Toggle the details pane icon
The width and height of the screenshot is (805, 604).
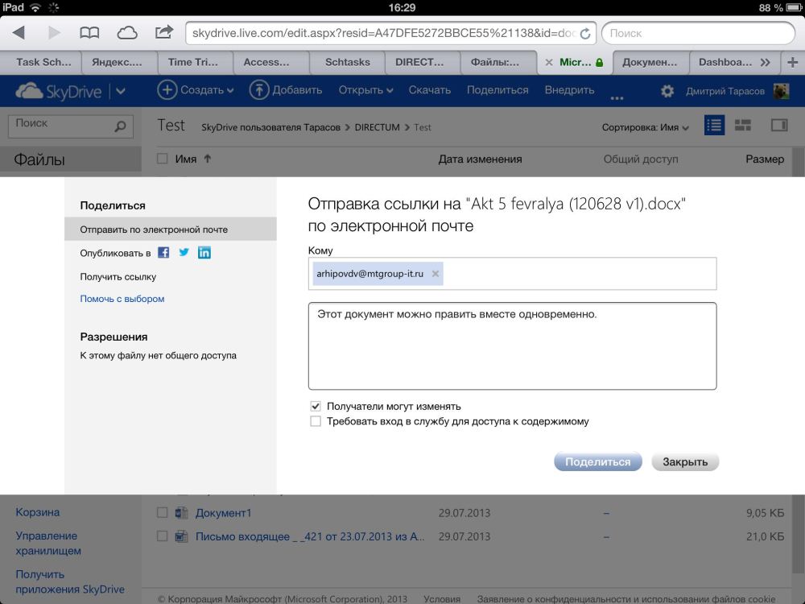pos(778,126)
